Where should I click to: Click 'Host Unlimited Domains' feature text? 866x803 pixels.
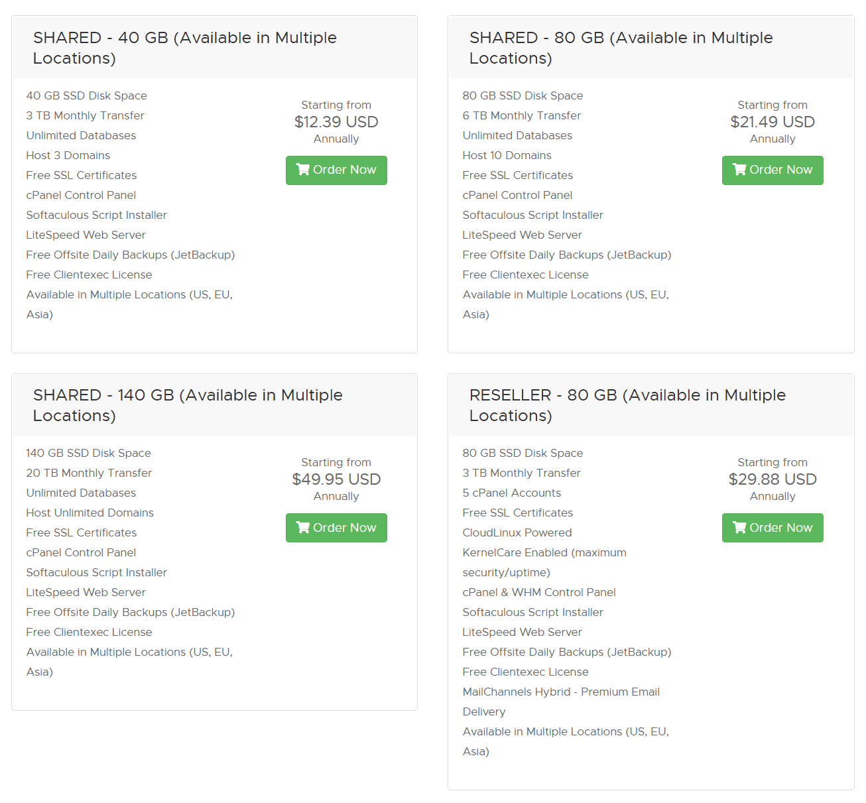(90, 513)
